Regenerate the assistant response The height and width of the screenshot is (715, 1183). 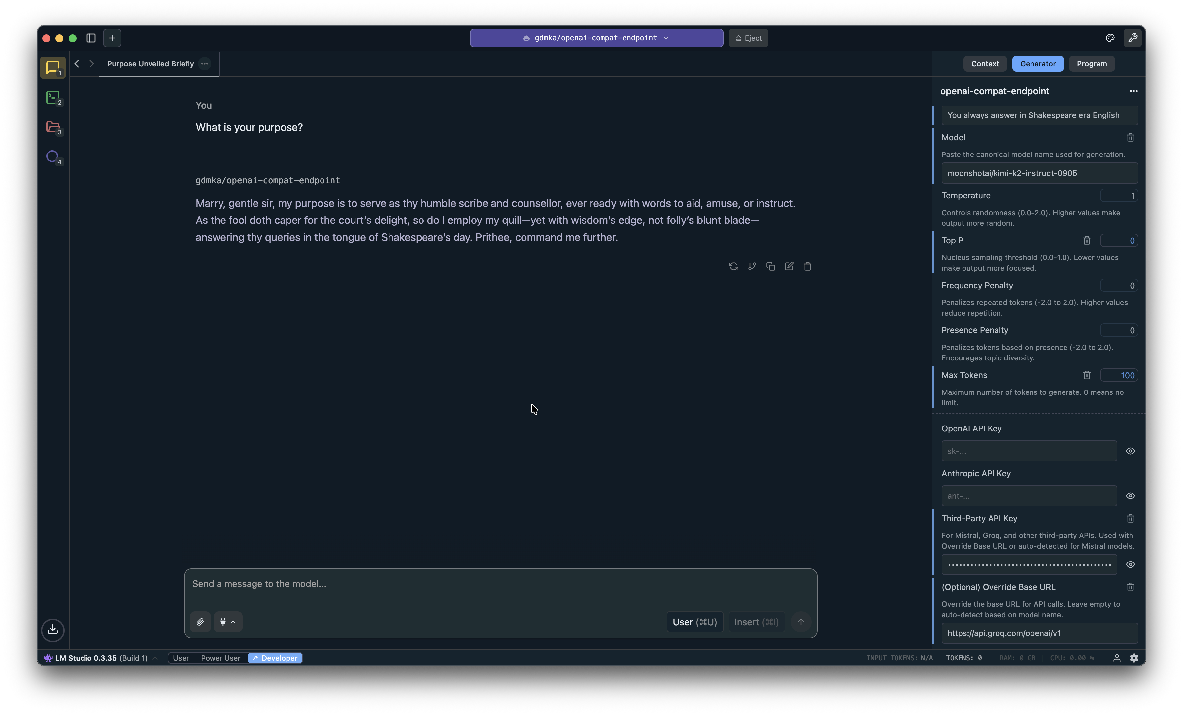pyautogui.click(x=733, y=266)
